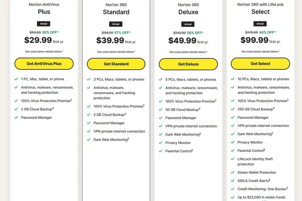Click the Annual badge under Select plan
This screenshot has width=302, height=201.
260,24
